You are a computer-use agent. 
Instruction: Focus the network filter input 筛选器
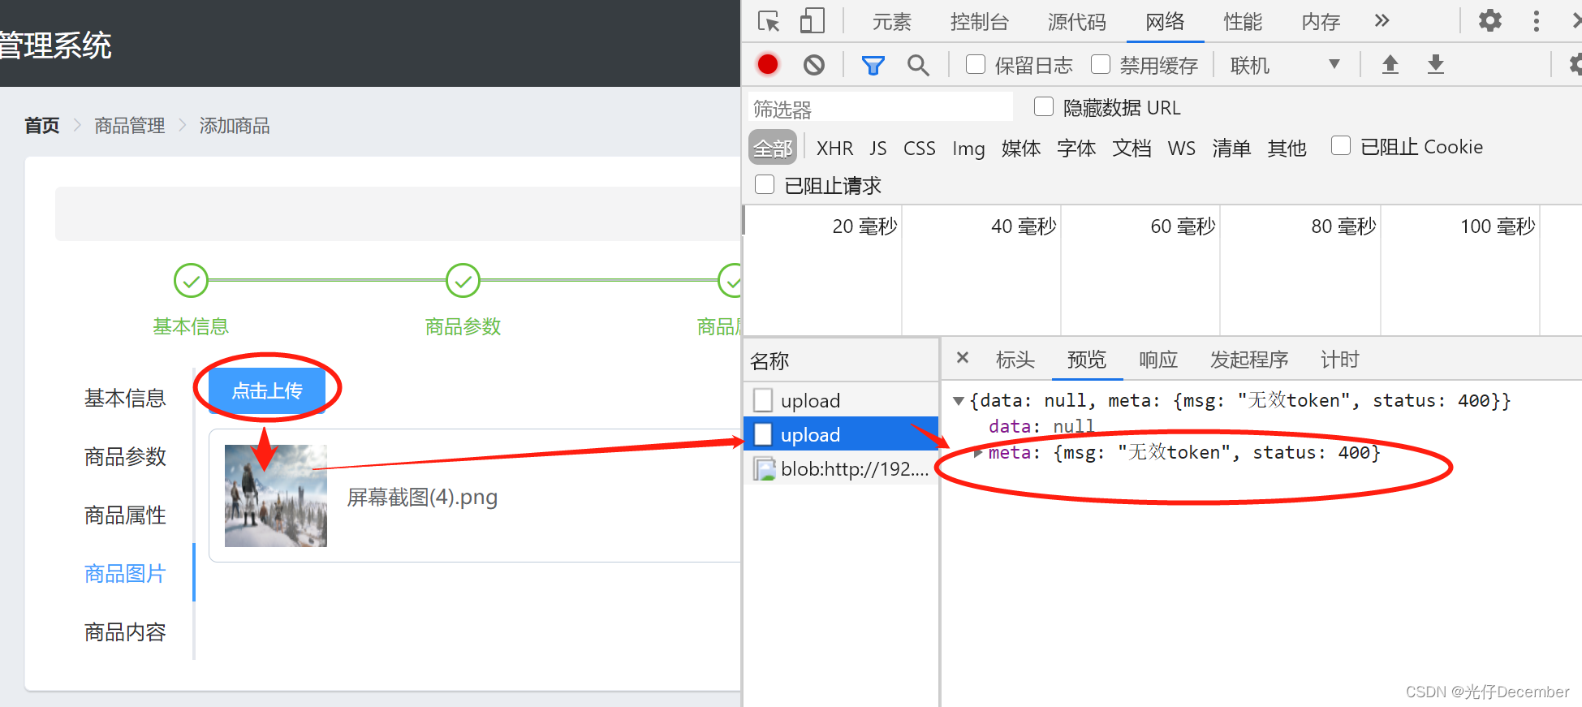[880, 108]
